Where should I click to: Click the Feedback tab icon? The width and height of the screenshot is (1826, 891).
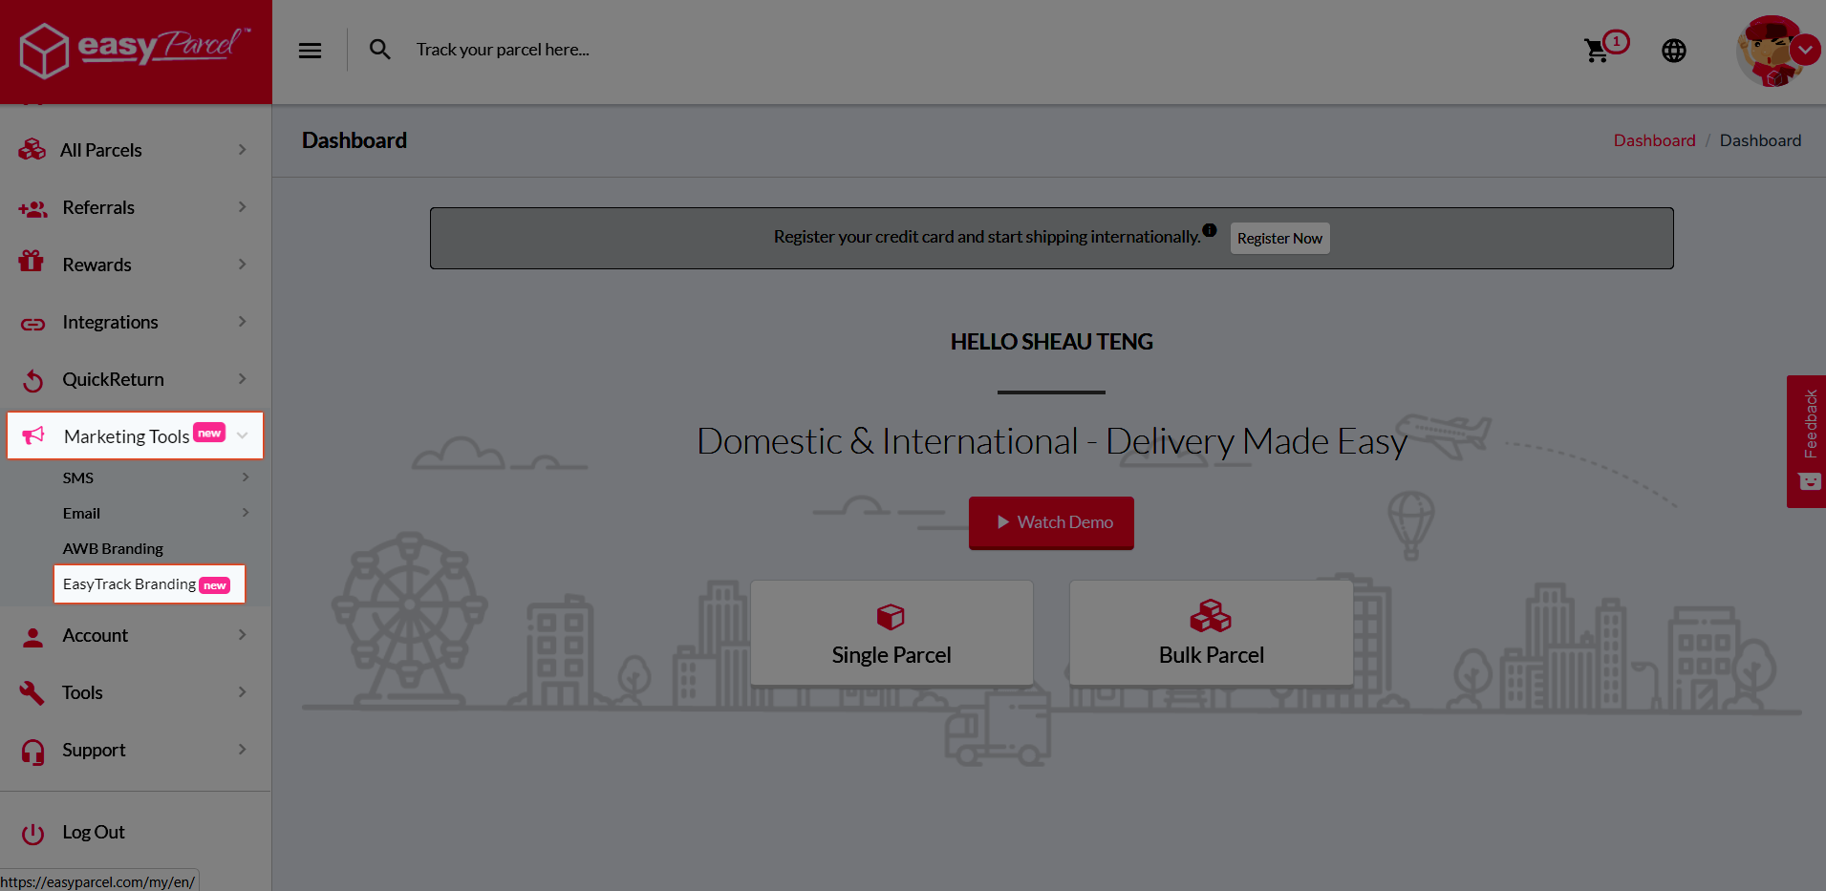click(1810, 481)
